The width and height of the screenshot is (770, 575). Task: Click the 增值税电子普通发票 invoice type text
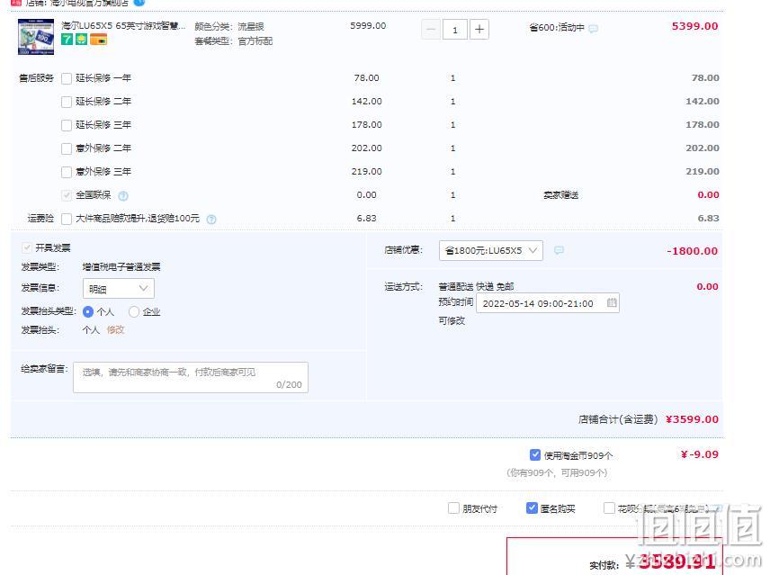click(121, 267)
